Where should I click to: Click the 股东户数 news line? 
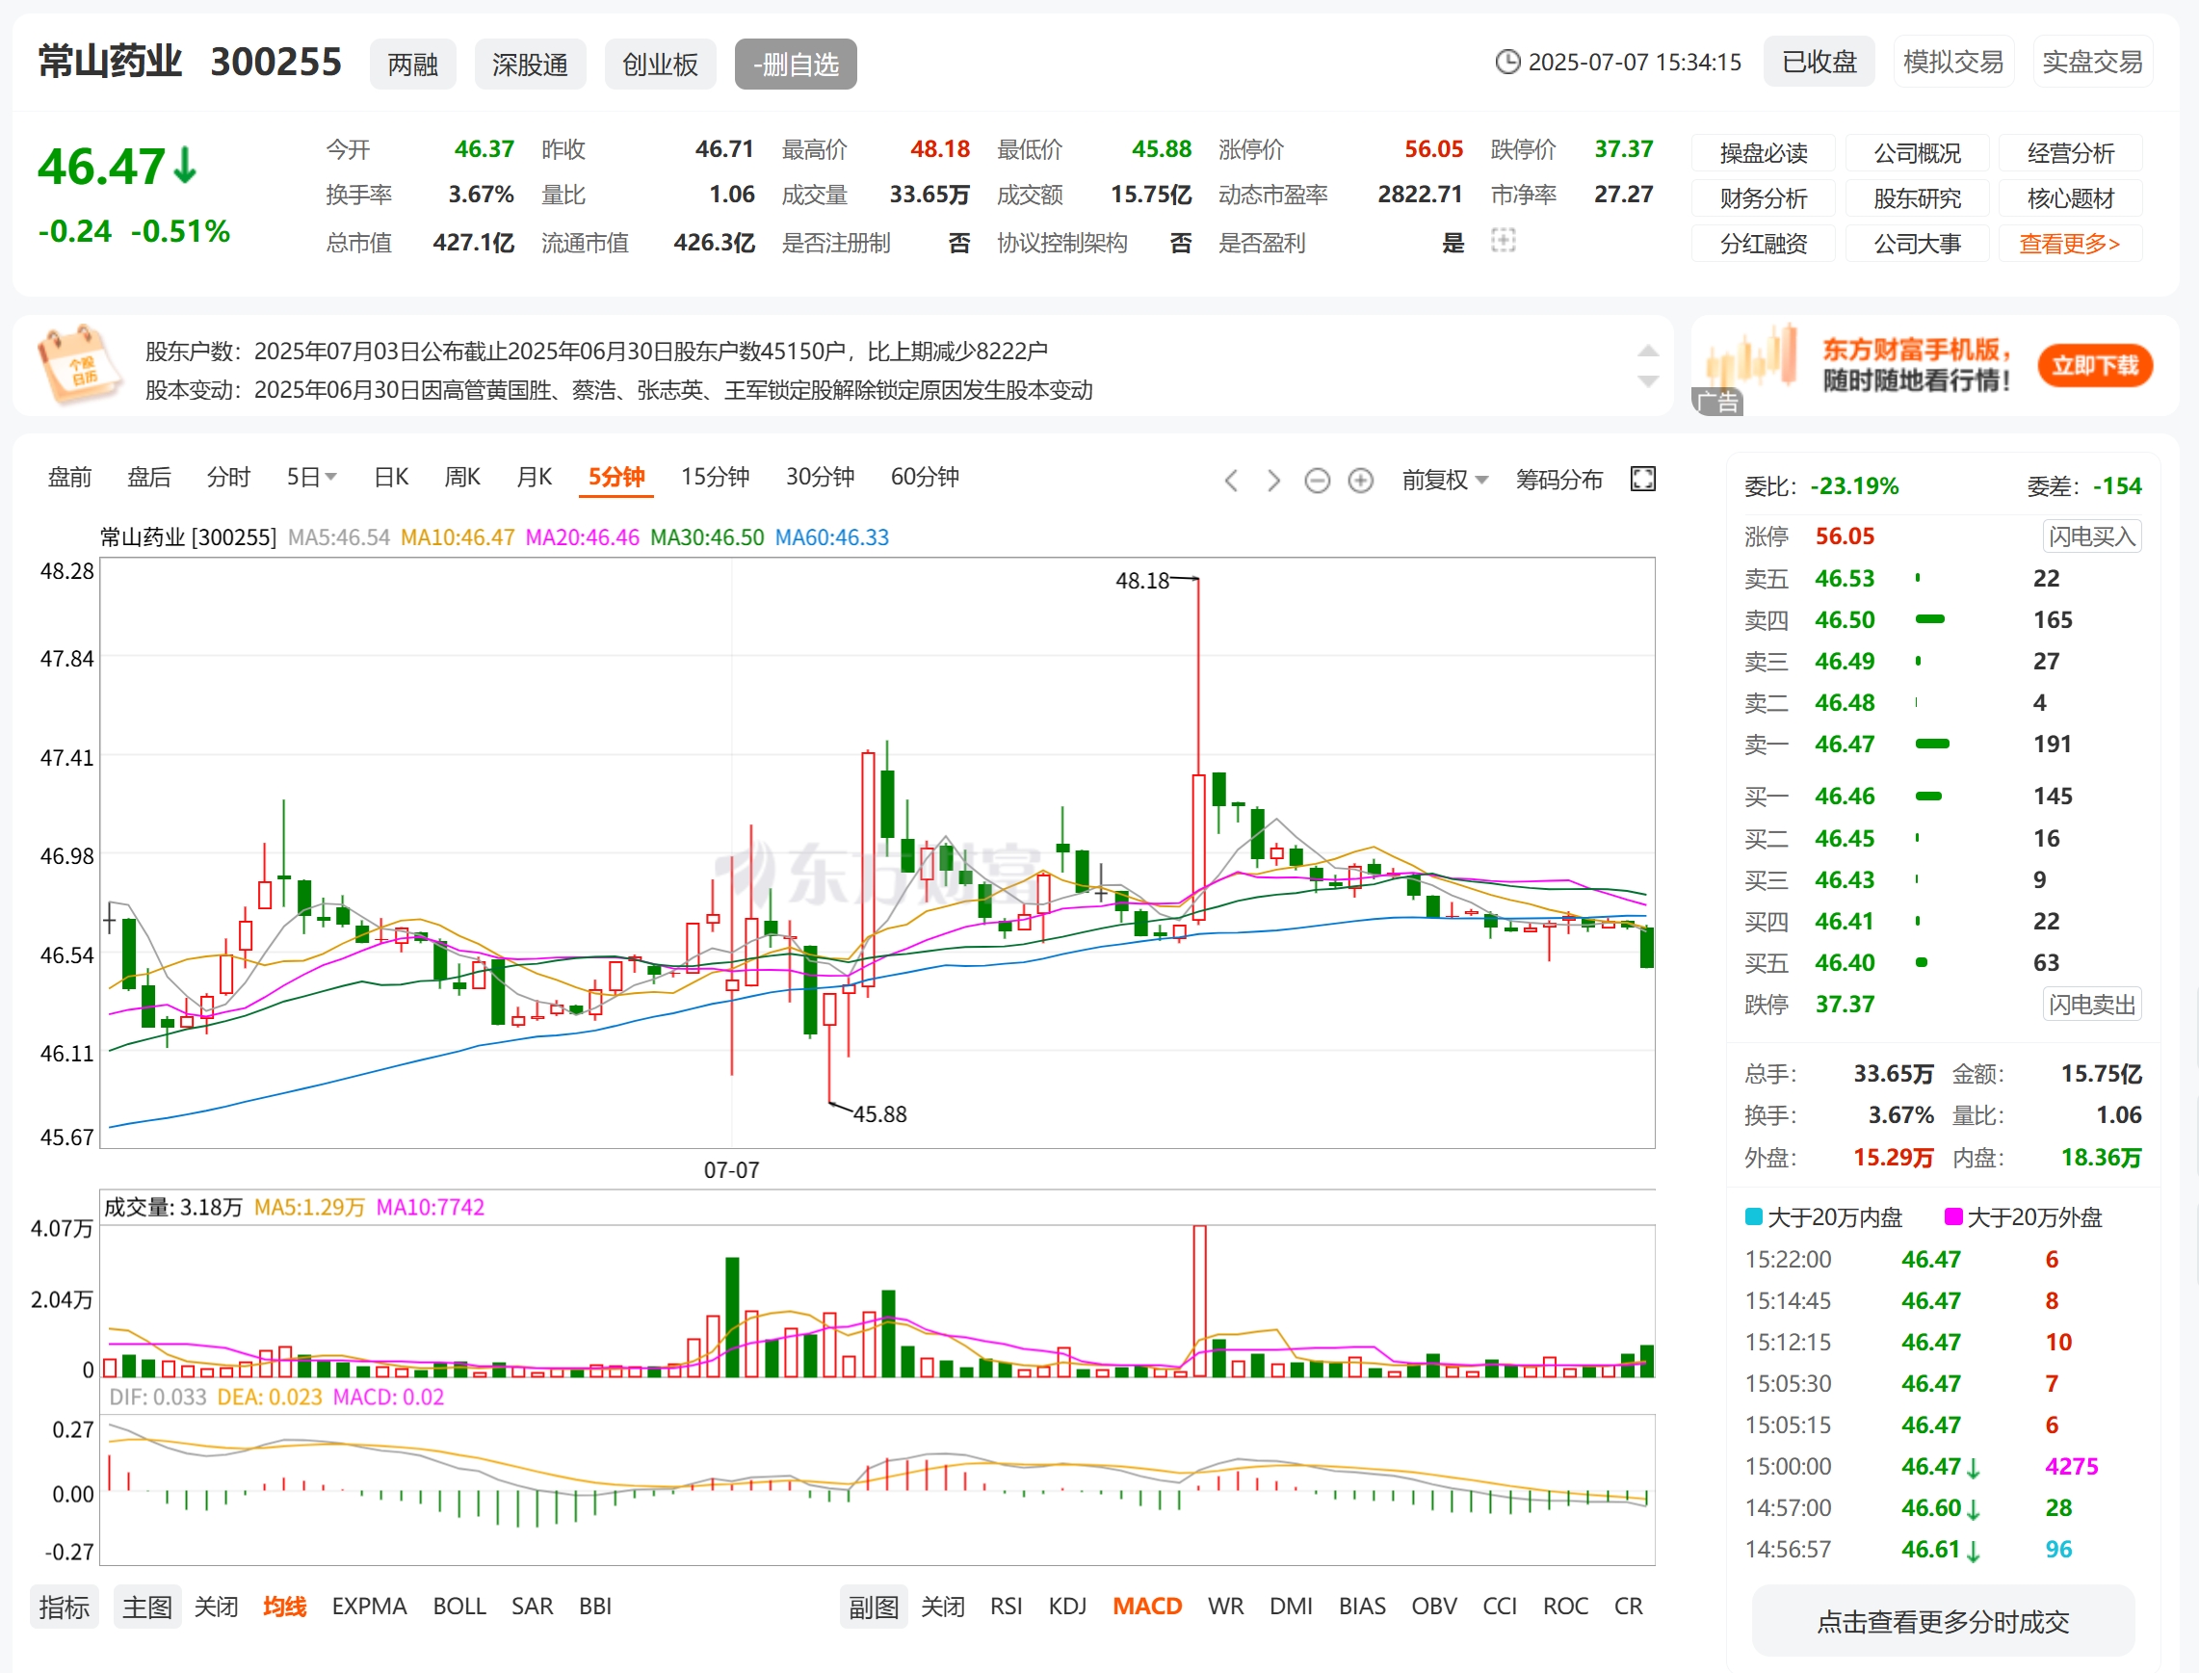(x=596, y=352)
